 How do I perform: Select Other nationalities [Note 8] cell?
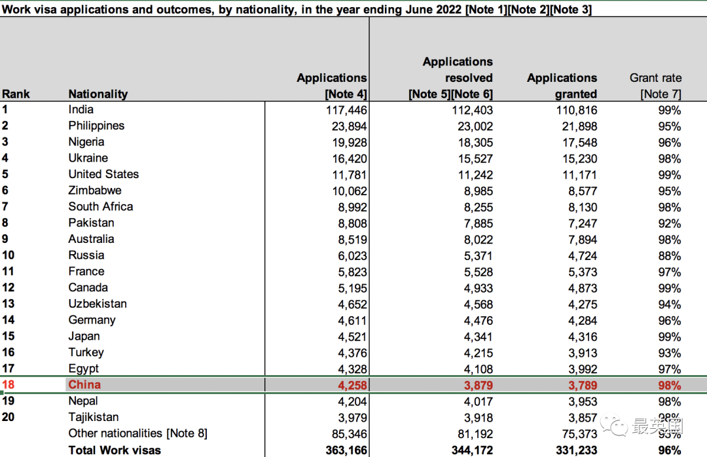(x=137, y=433)
